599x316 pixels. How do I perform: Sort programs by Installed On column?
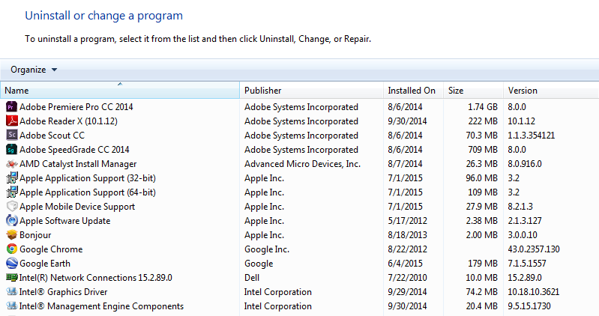pos(413,91)
